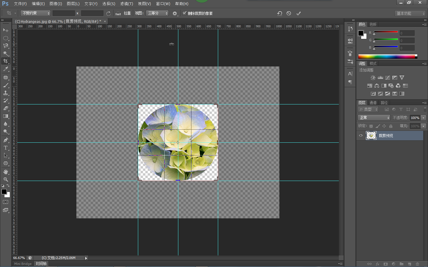The height and width of the screenshot is (267, 428).
Task: Open crop ratio constraint dropdown
Action: tap(35, 13)
